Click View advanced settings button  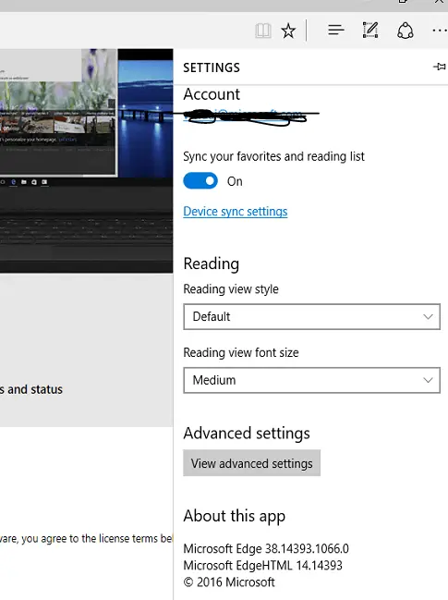(x=251, y=463)
